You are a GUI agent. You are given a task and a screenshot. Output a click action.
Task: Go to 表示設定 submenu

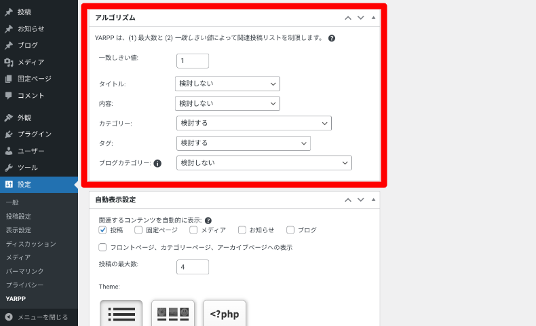click(18, 230)
